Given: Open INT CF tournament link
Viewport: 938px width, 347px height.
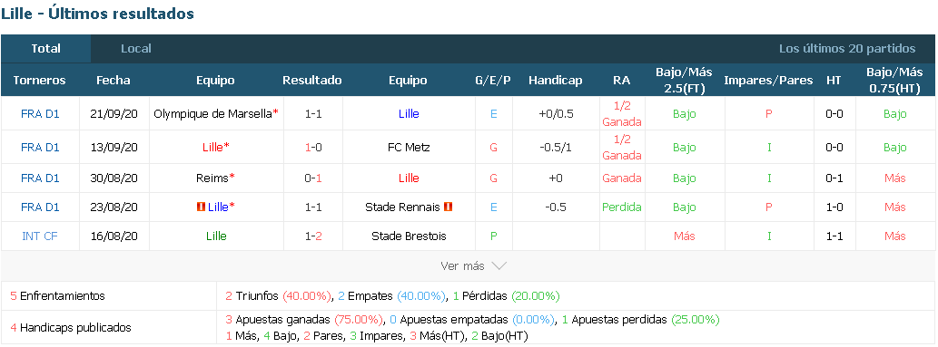Looking at the screenshot, I should 40,236.
